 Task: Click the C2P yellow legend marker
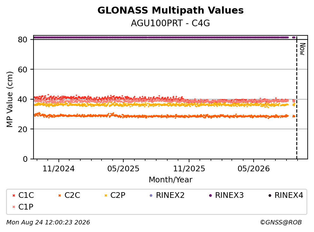pyautogui.click(x=106, y=196)
